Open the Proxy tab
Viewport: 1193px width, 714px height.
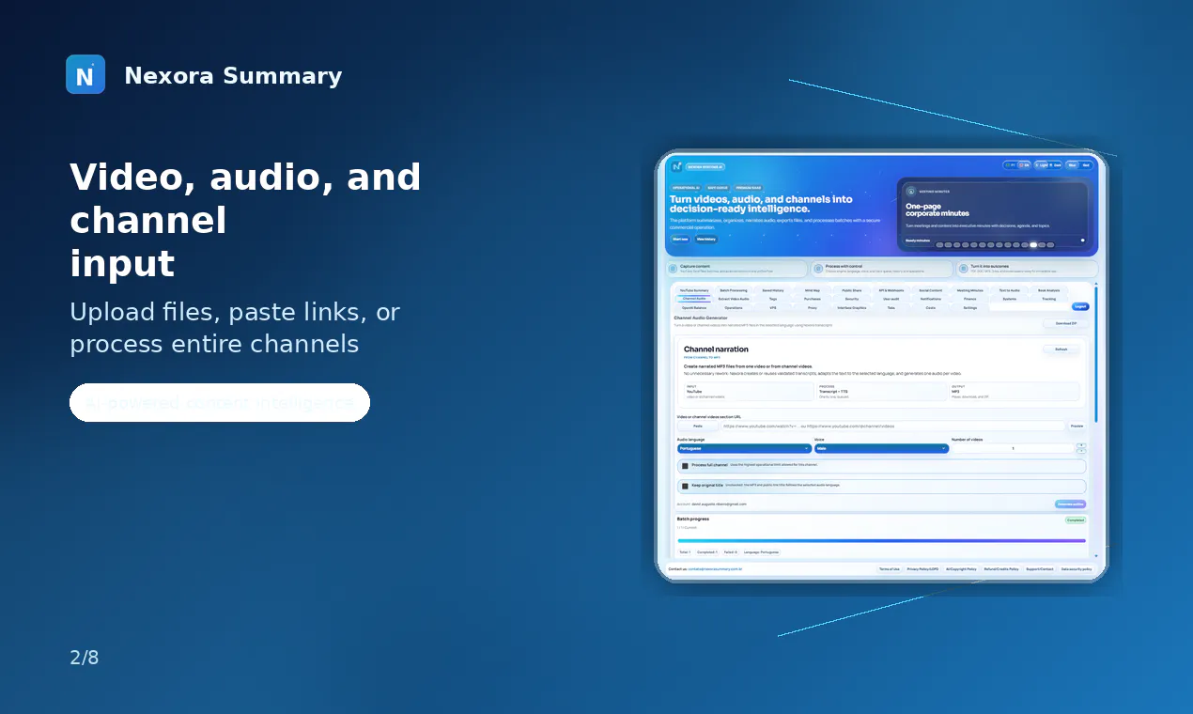[x=813, y=307]
